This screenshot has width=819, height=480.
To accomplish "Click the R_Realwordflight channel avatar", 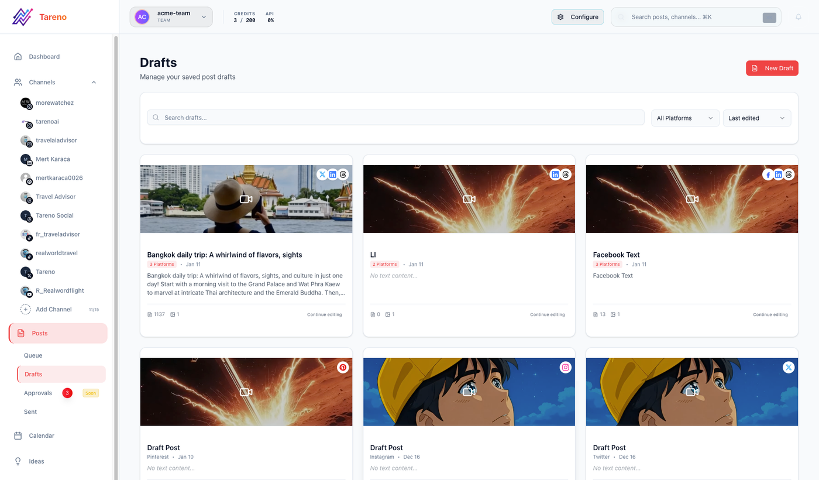I will (26, 290).
